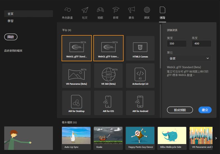220x154 pixels.
Task: Choose the ActionScript 3.0 preset
Action: point(140,75)
